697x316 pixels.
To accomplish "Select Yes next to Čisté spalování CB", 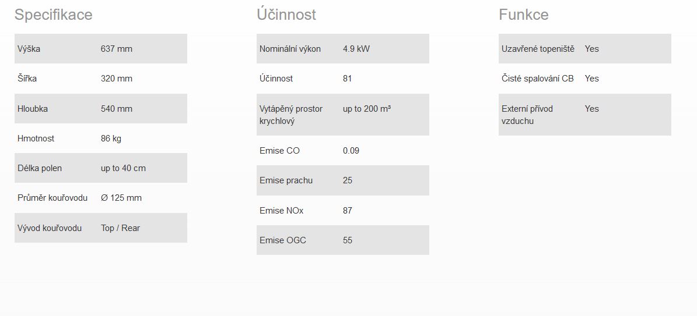I will (x=591, y=79).
